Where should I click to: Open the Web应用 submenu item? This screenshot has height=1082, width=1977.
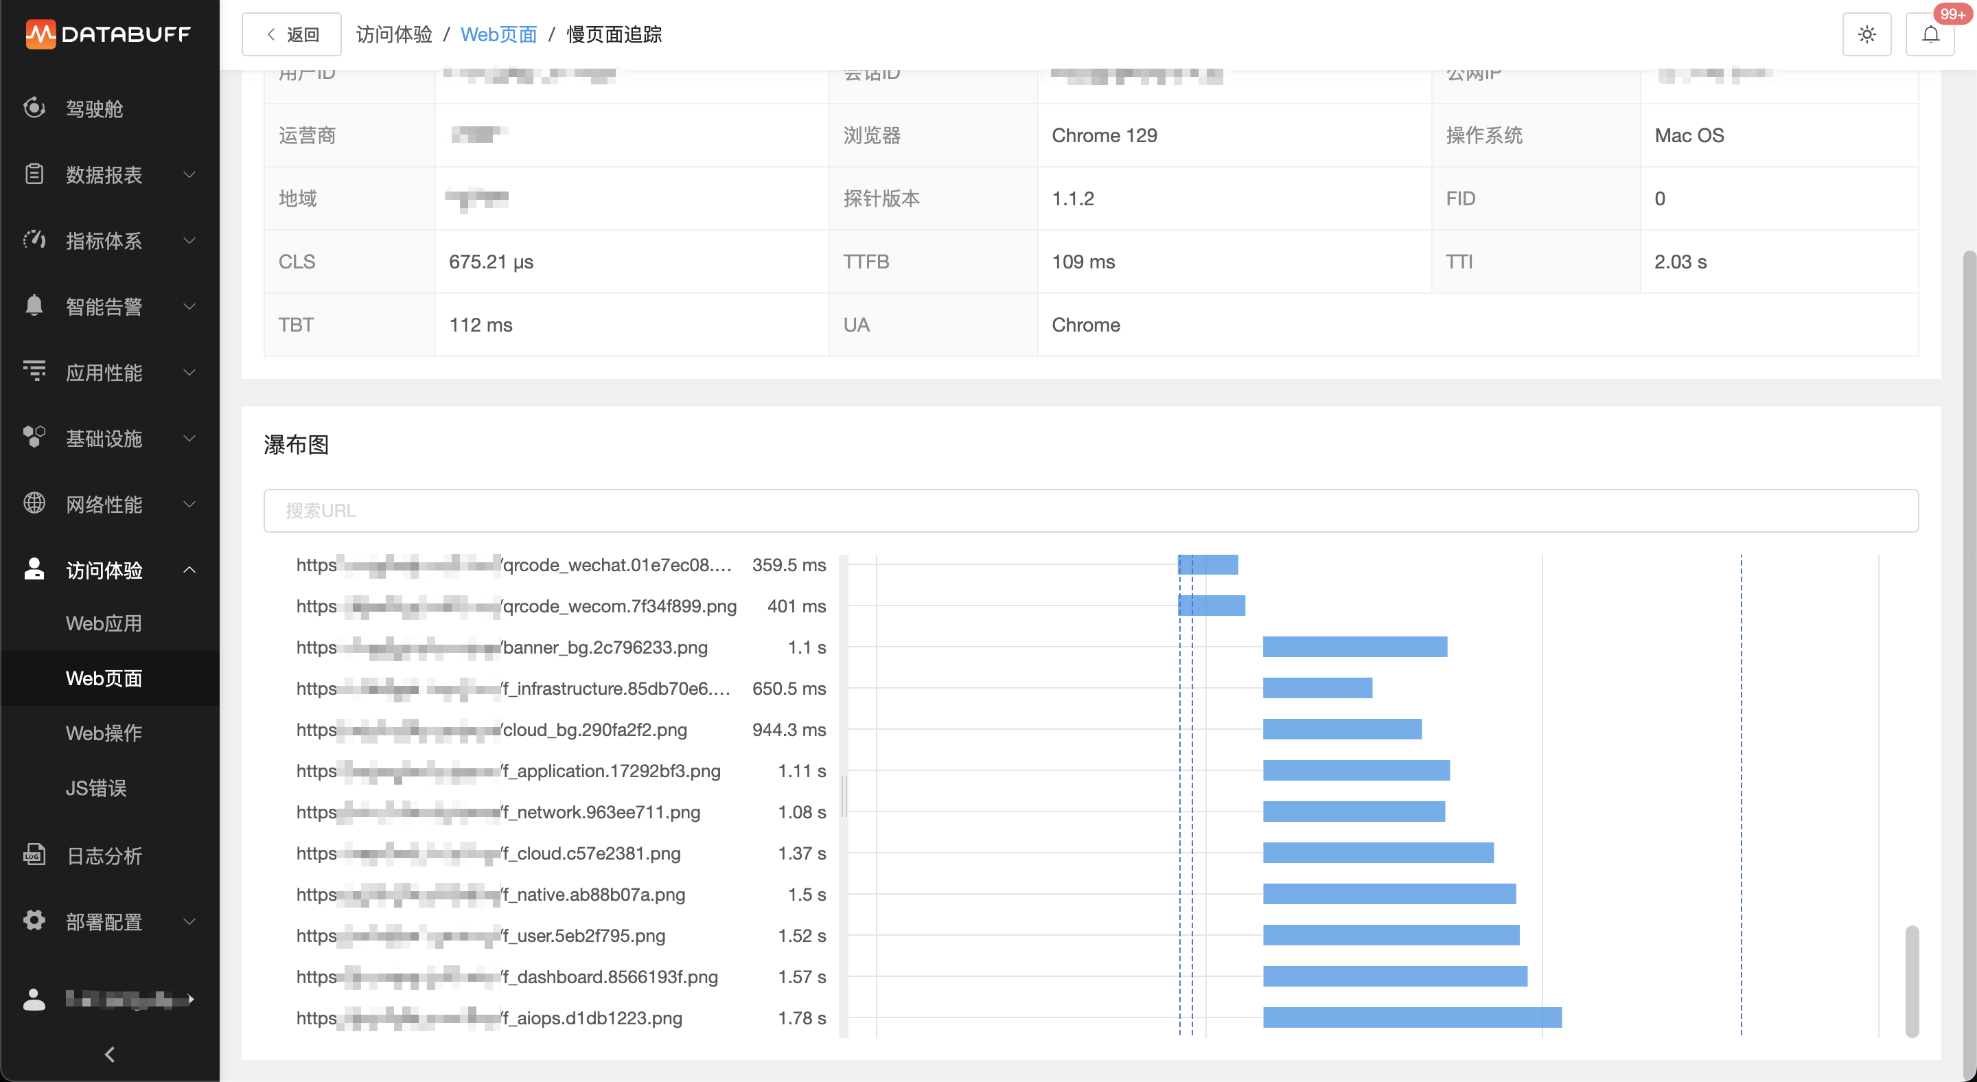point(110,623)
